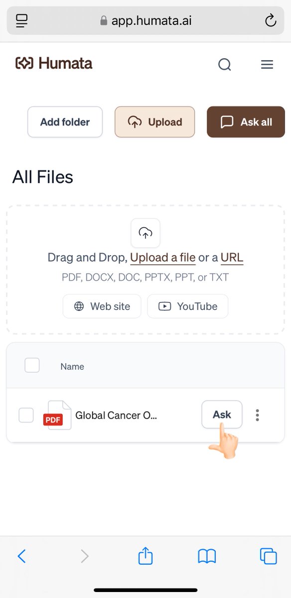
Task: Go back with Safari back arrow
Action: [21, 556]
